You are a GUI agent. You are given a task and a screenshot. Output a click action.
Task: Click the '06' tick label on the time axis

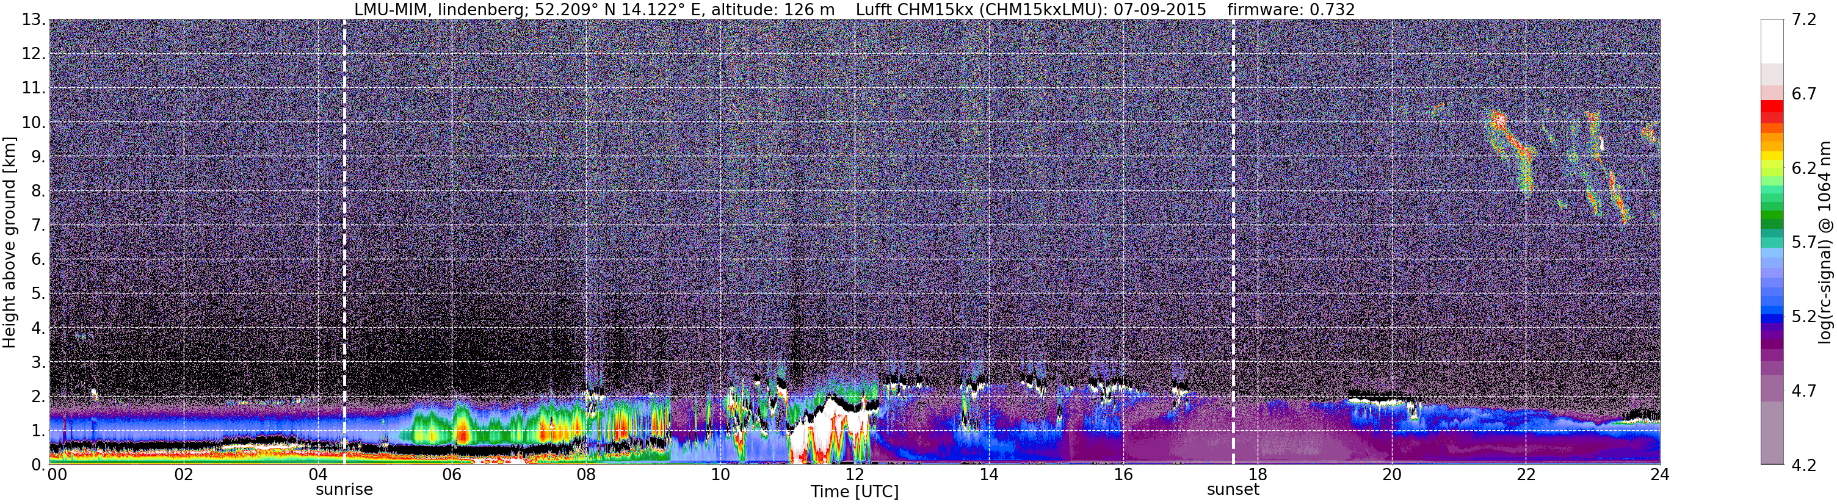[x=452, y=475]
